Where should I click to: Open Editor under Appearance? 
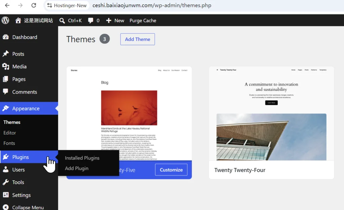(x=10, y=133)
